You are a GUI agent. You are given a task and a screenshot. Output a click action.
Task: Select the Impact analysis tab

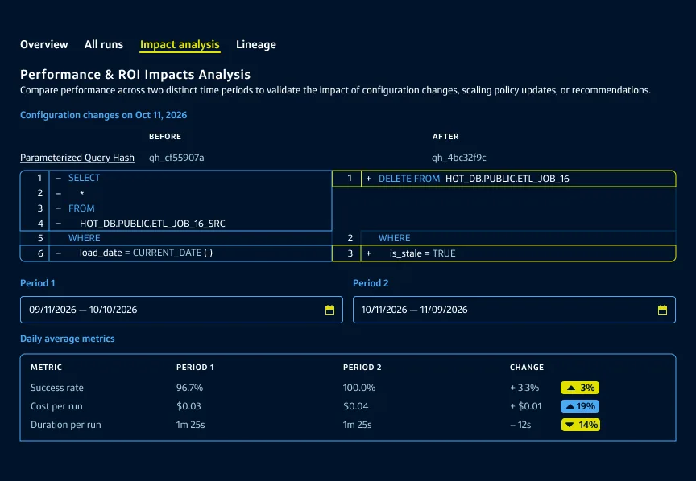click(180, 45)
